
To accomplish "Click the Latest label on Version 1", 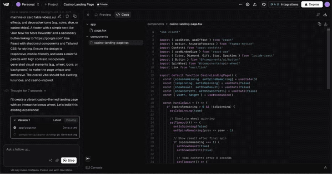I will (x=57, y=120).
